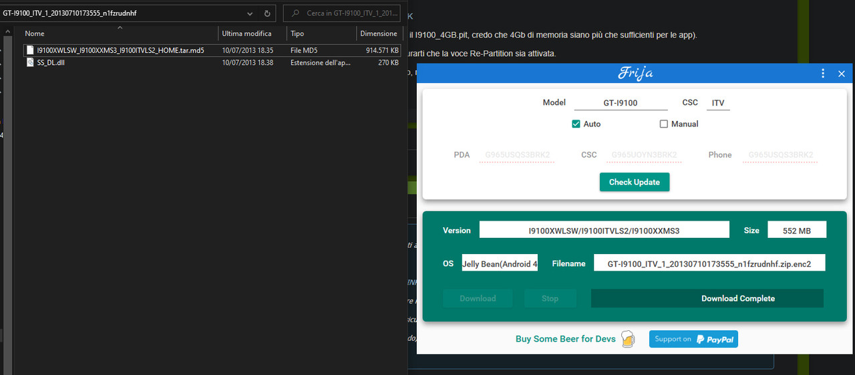The height and width of the screenshot is (375, 855).
Task: Click the Phone field G965USQS3BRK2
Action: click(x=780, y=155)
